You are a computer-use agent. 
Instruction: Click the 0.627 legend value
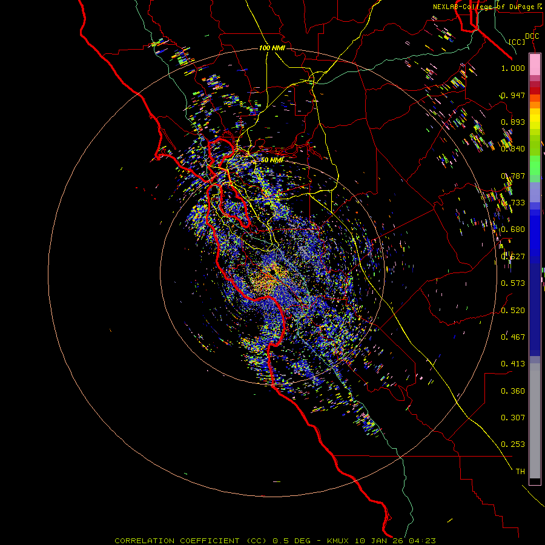point(513,257)
